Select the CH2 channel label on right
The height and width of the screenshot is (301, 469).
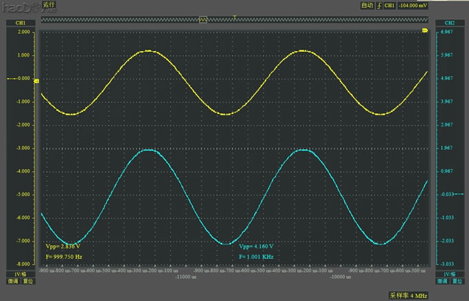[450, 23]
